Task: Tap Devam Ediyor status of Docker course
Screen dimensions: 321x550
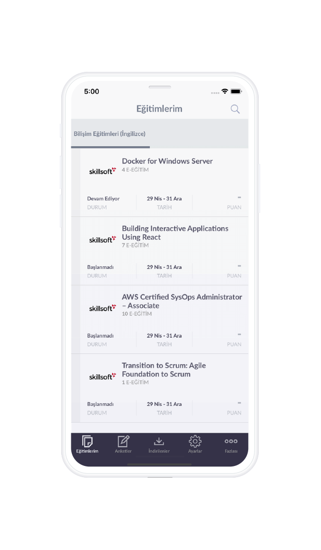Action: [103, 199]
